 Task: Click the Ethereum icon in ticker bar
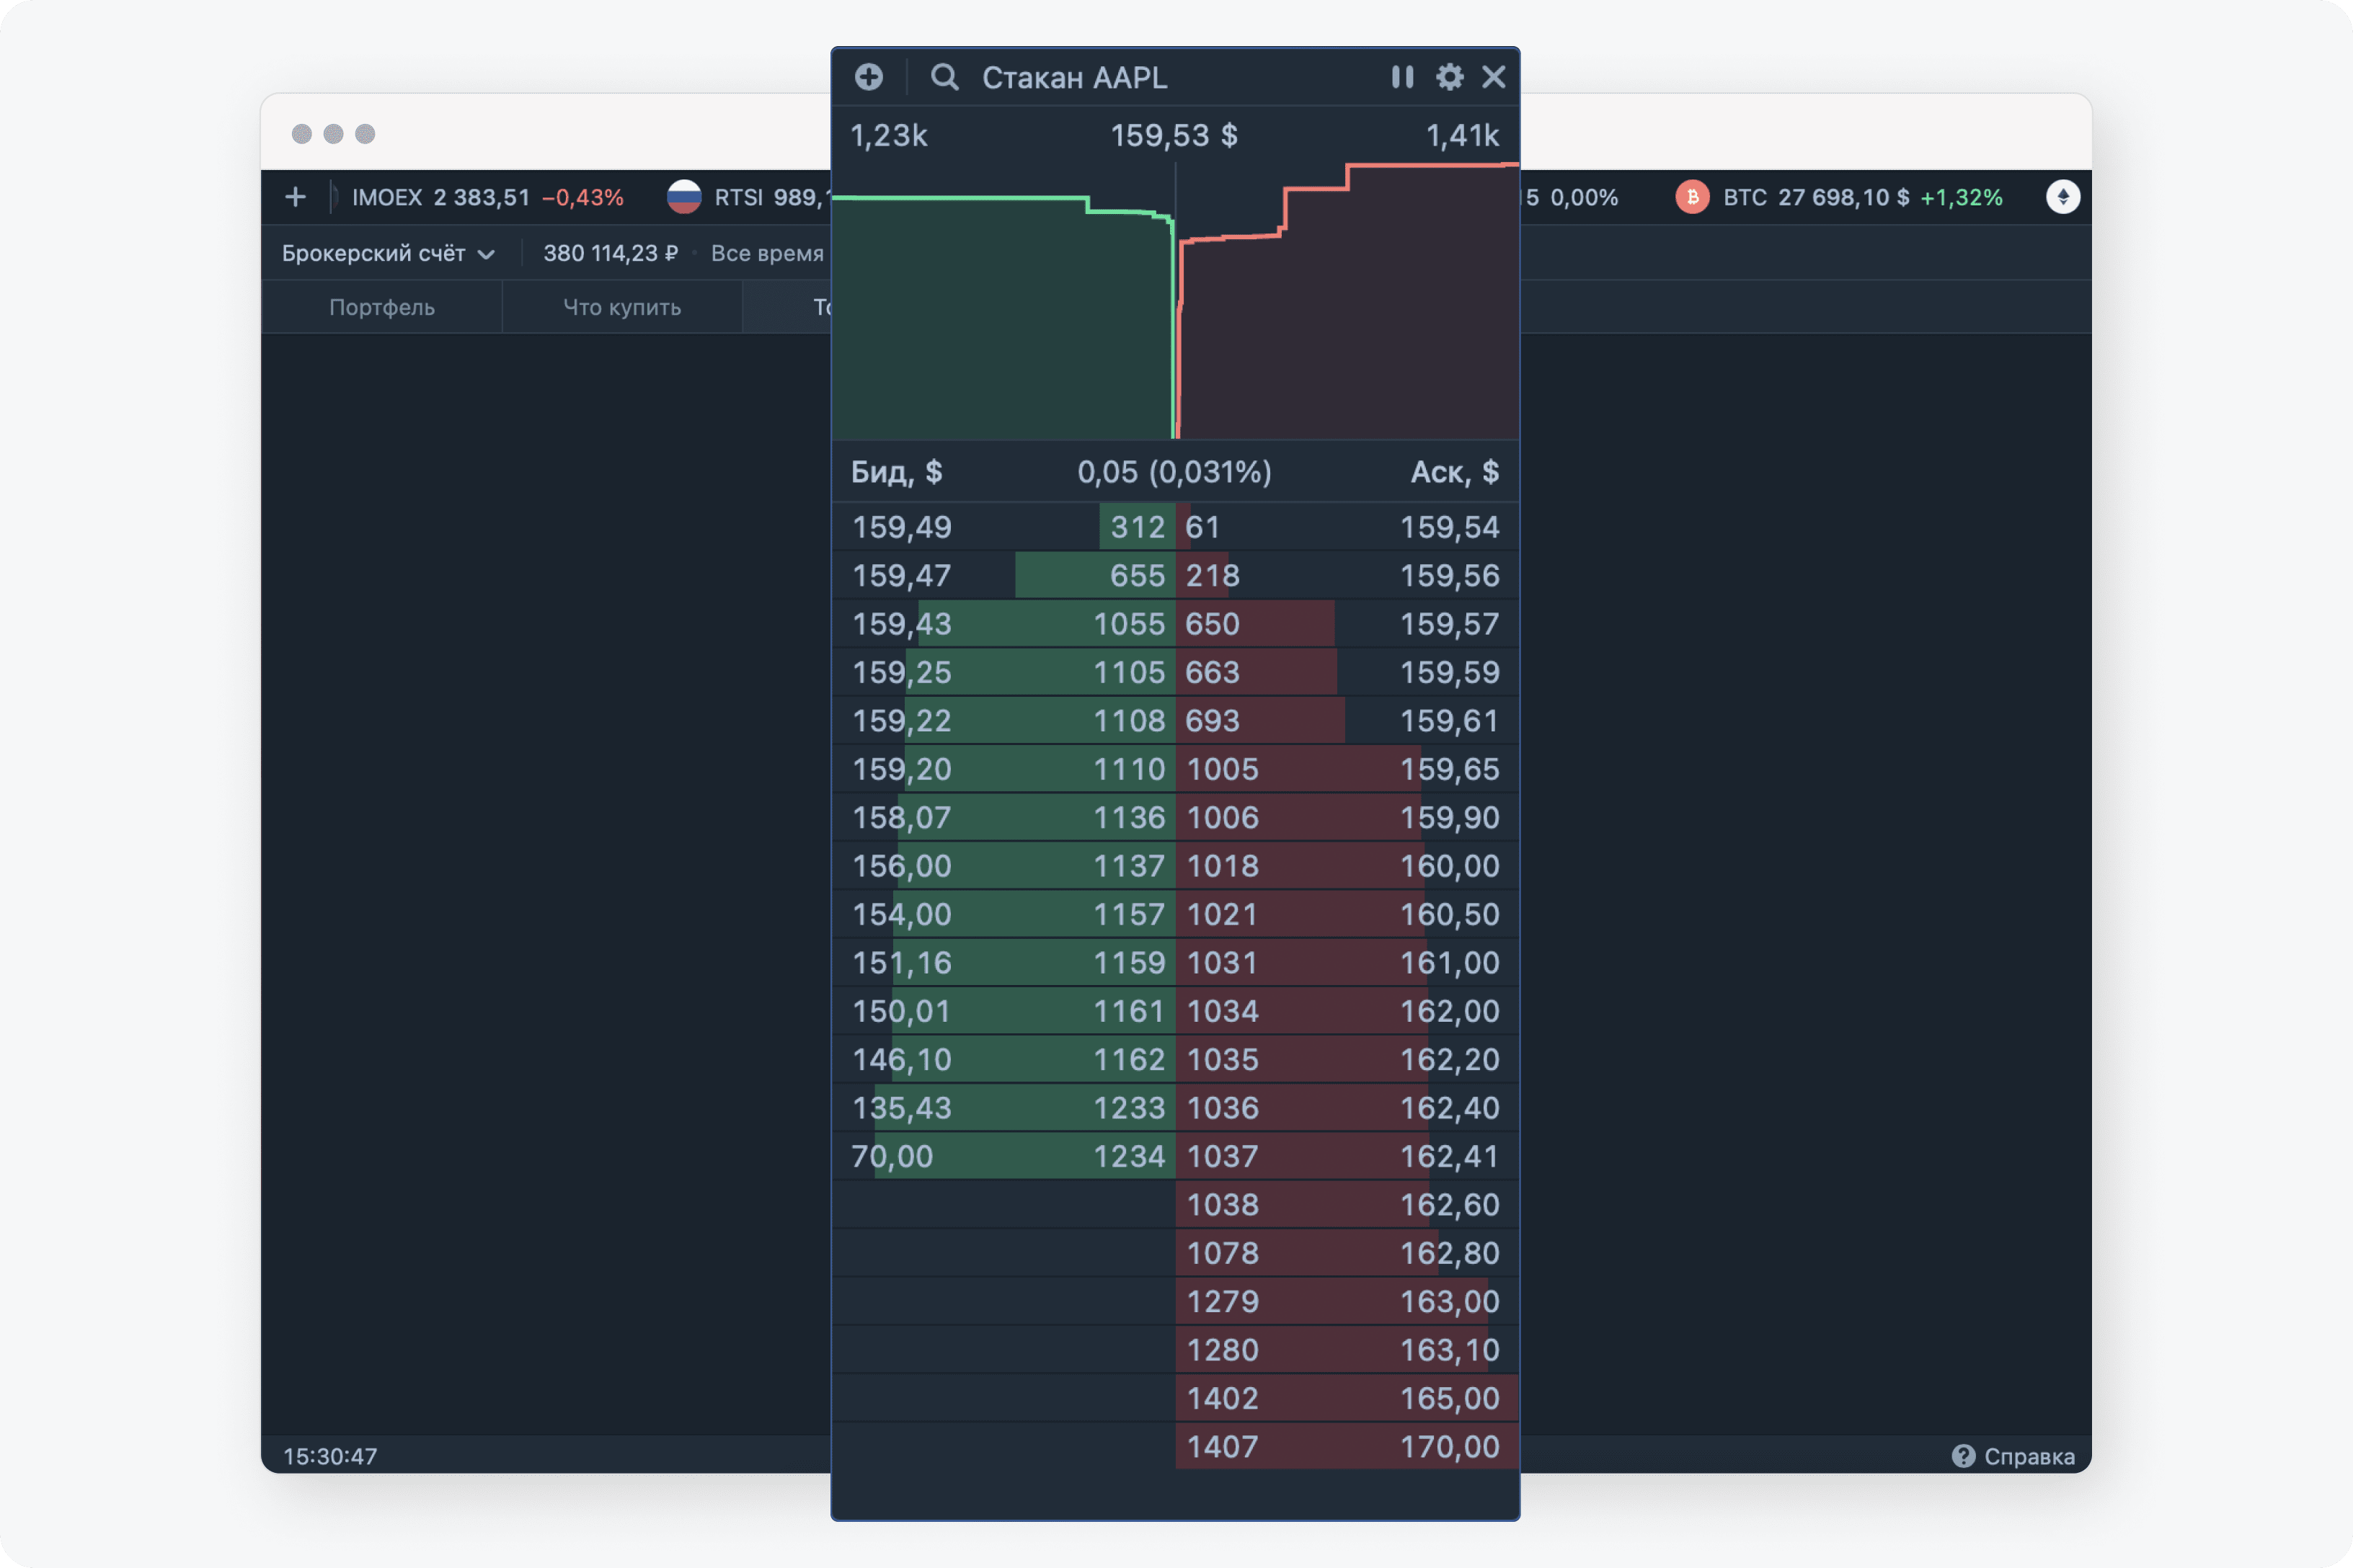click(2063, 197)
